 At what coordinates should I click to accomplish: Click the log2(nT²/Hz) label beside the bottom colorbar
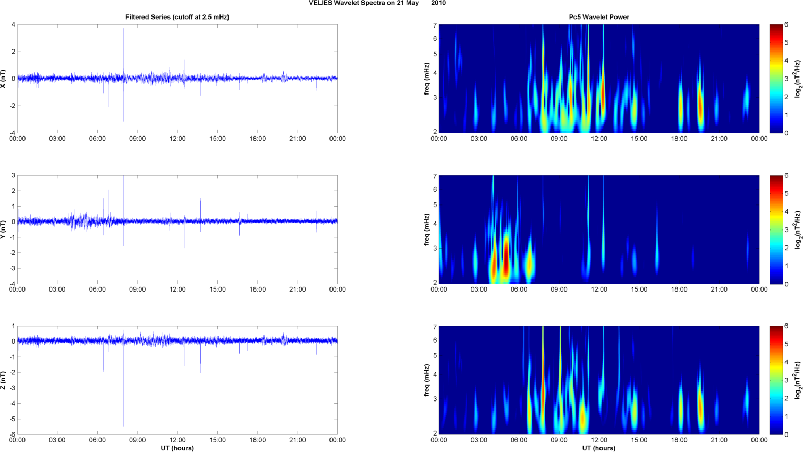(x=798, y=380)
